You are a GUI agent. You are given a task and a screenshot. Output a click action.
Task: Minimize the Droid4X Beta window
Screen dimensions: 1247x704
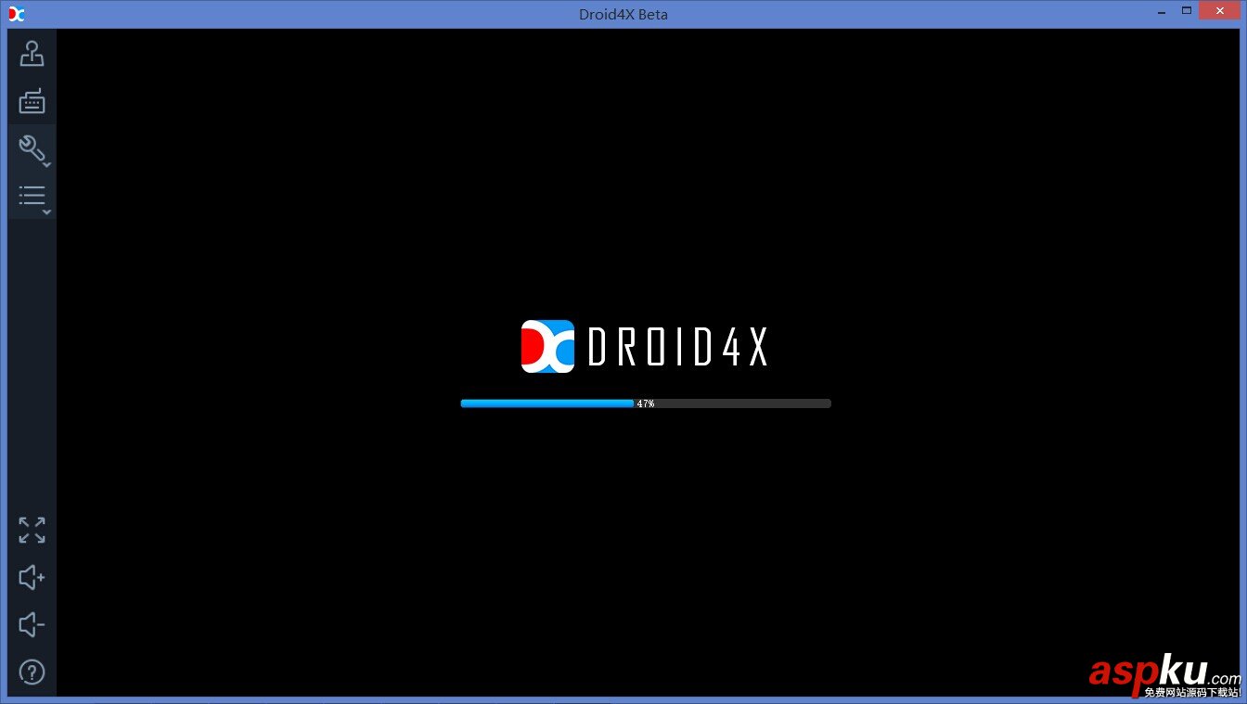1162,10
